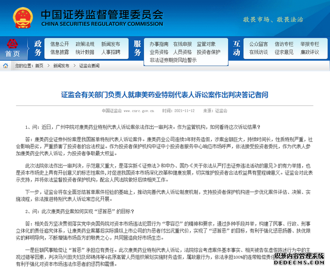Click 首页 in the breadcrumb path
This screenshot has width=330, height=270.
tap(39, 66)
